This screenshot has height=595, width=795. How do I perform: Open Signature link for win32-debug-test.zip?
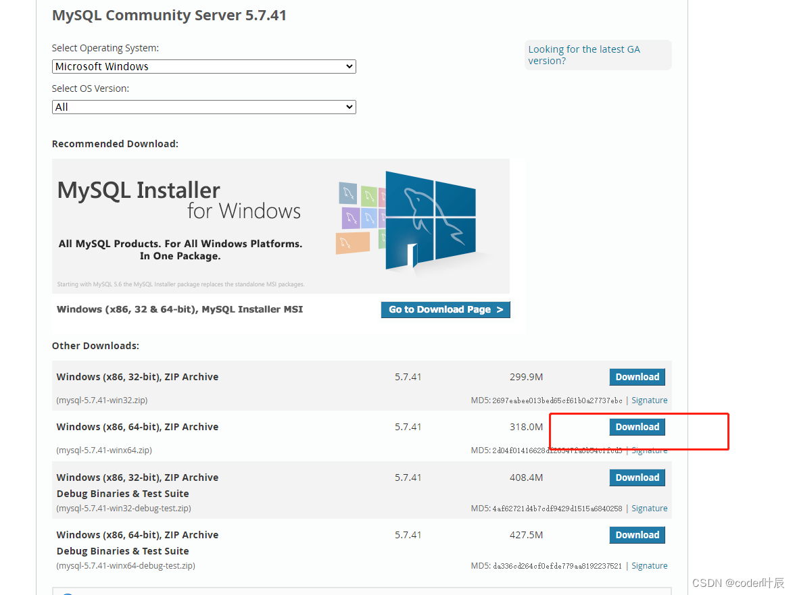click(650, 509)
